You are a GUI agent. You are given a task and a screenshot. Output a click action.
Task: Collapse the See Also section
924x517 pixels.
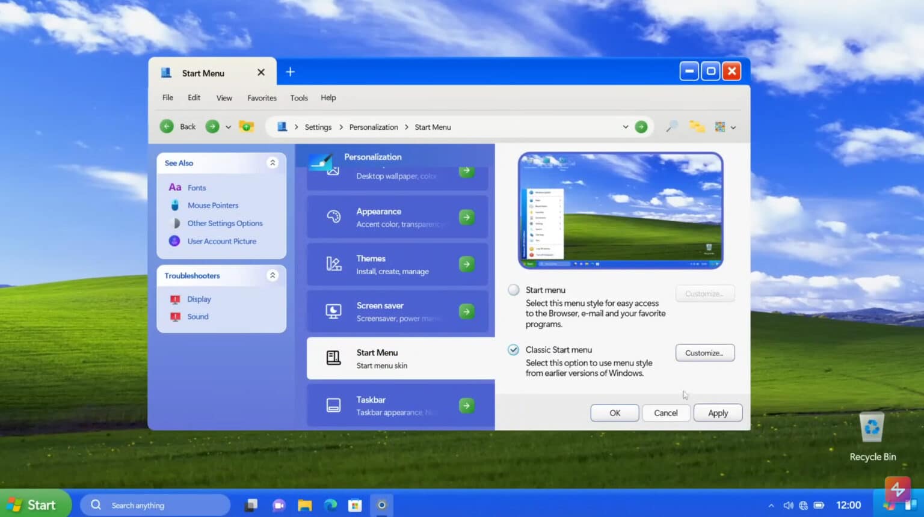click(x=273, y=162)
